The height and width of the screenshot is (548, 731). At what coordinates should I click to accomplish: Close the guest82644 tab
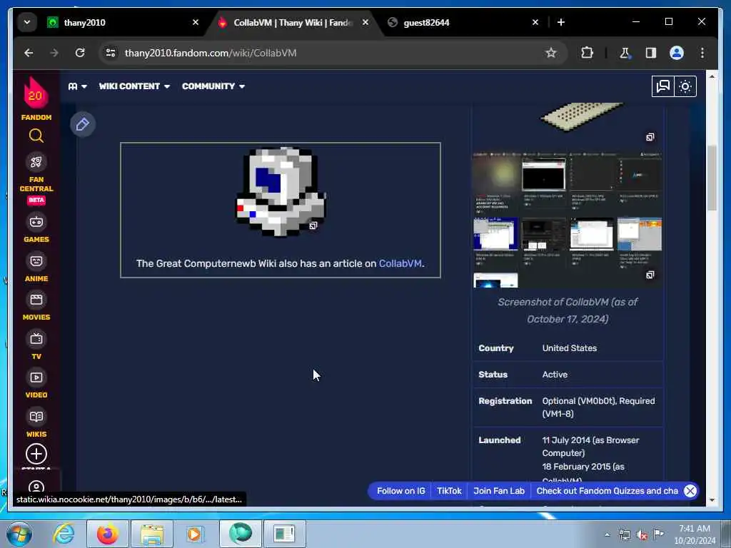pyautogui.click(x=535, y=22)
